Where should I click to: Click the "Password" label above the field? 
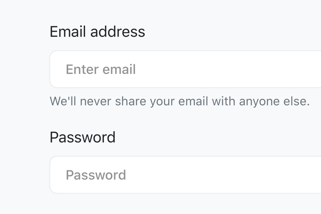[83, 137]
